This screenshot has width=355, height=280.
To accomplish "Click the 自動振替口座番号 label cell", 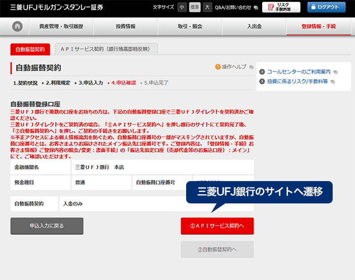I will (x=162, y=183).
